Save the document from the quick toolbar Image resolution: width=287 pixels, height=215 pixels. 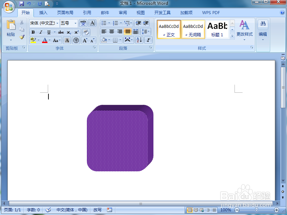[x=22, y=3]
